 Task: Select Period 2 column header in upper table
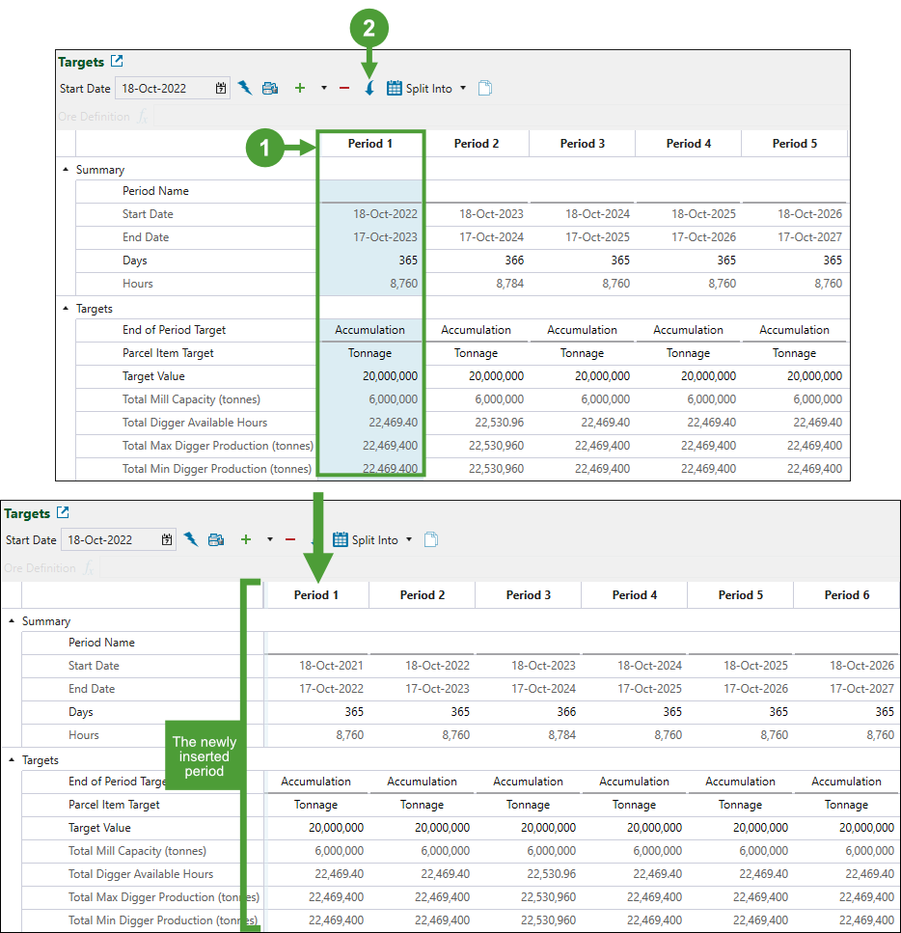coord(477,144)
